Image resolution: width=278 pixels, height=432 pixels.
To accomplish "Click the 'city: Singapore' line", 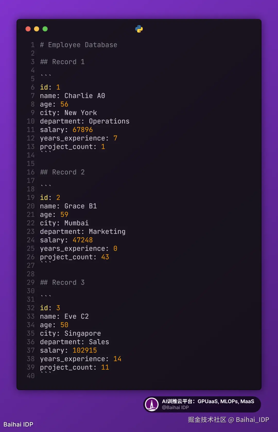I will [x=71, y=333].
